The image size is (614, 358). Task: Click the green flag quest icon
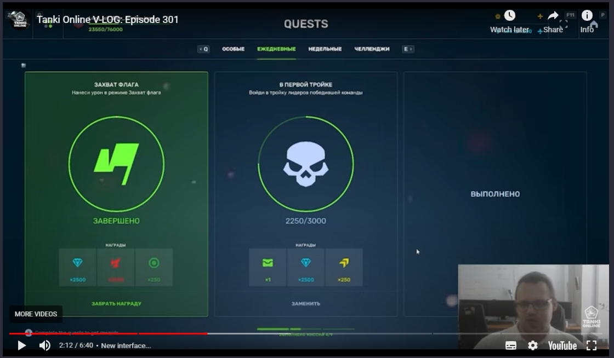click(x=116, y=164)
